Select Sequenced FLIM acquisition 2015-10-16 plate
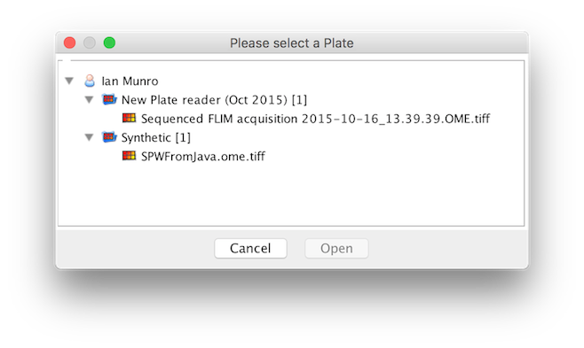Screen dimensions: 584x348 click(x=315, y=119)
